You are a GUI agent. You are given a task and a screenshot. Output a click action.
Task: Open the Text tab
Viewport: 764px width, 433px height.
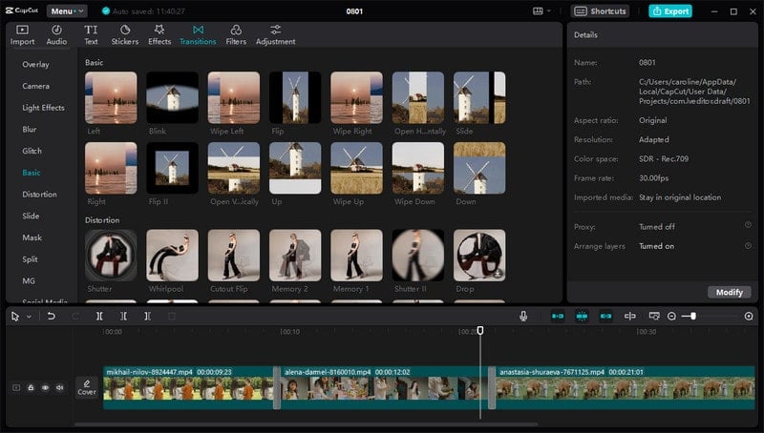91,35
